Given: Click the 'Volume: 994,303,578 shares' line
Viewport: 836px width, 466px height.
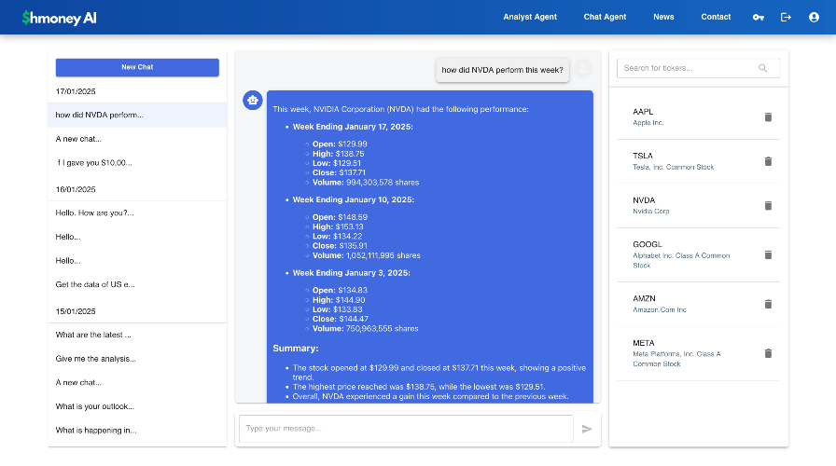Looking at the screenshot, I should tap(366, 183).
